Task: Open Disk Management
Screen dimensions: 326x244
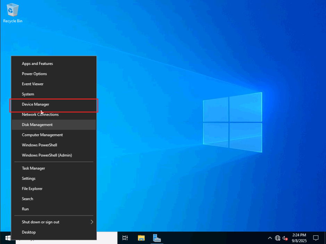Action: tap(37, 125)
